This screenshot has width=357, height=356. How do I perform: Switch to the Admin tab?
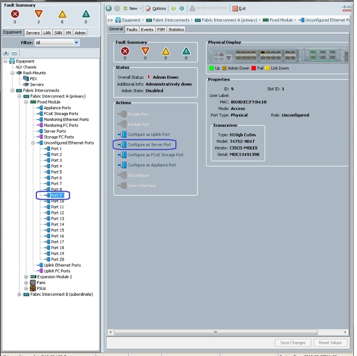click(x=80, y=33)
